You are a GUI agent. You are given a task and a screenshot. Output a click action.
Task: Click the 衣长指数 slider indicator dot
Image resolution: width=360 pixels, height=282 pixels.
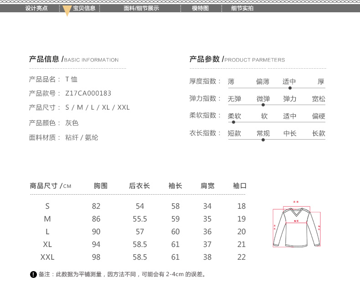coord(263,140)
